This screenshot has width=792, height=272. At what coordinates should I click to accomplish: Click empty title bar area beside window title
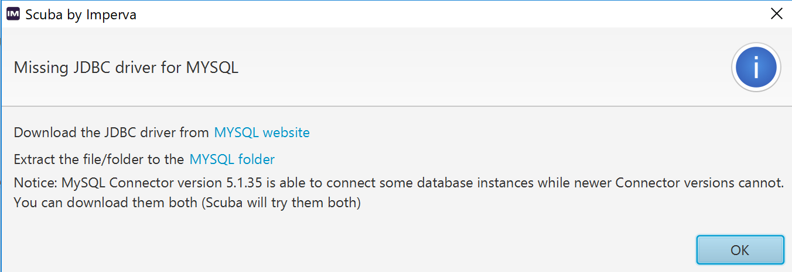[445, 15]
